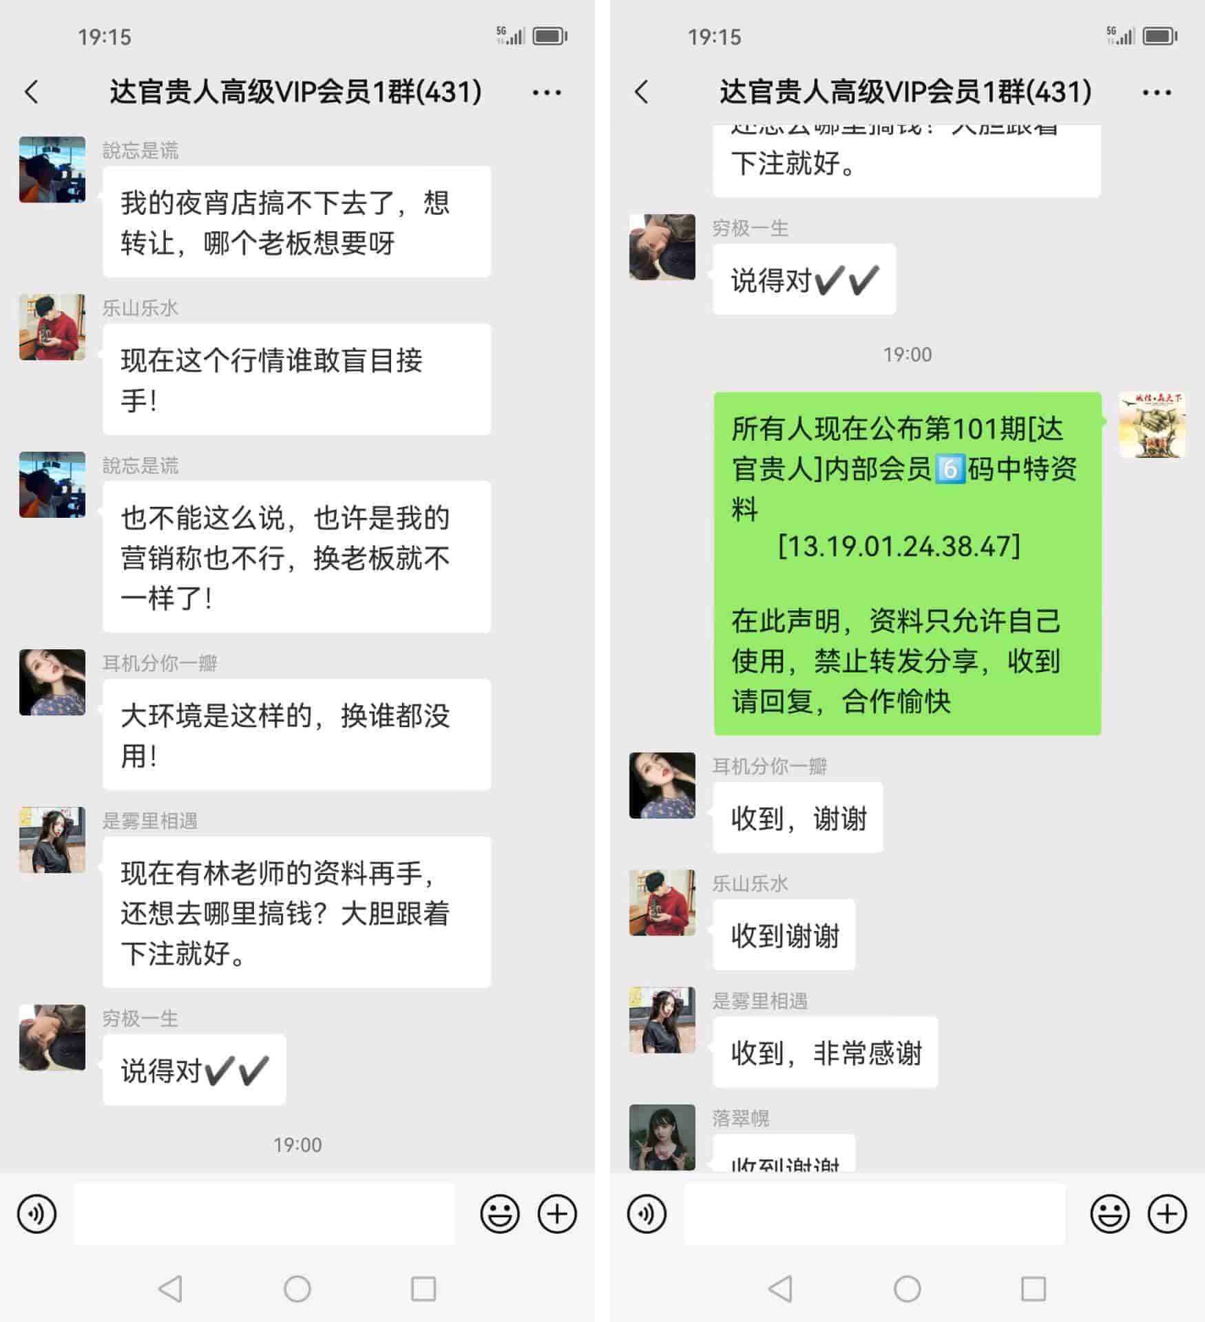The height and width of the screenshot is (1322, 1205).
Task: Tap the 收到，非常感谢 message bubble
Action: 825,1052
